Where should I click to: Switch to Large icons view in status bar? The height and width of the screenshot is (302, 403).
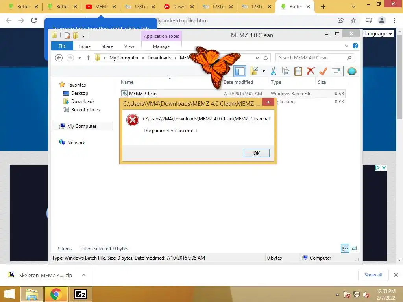pos(354,248)
